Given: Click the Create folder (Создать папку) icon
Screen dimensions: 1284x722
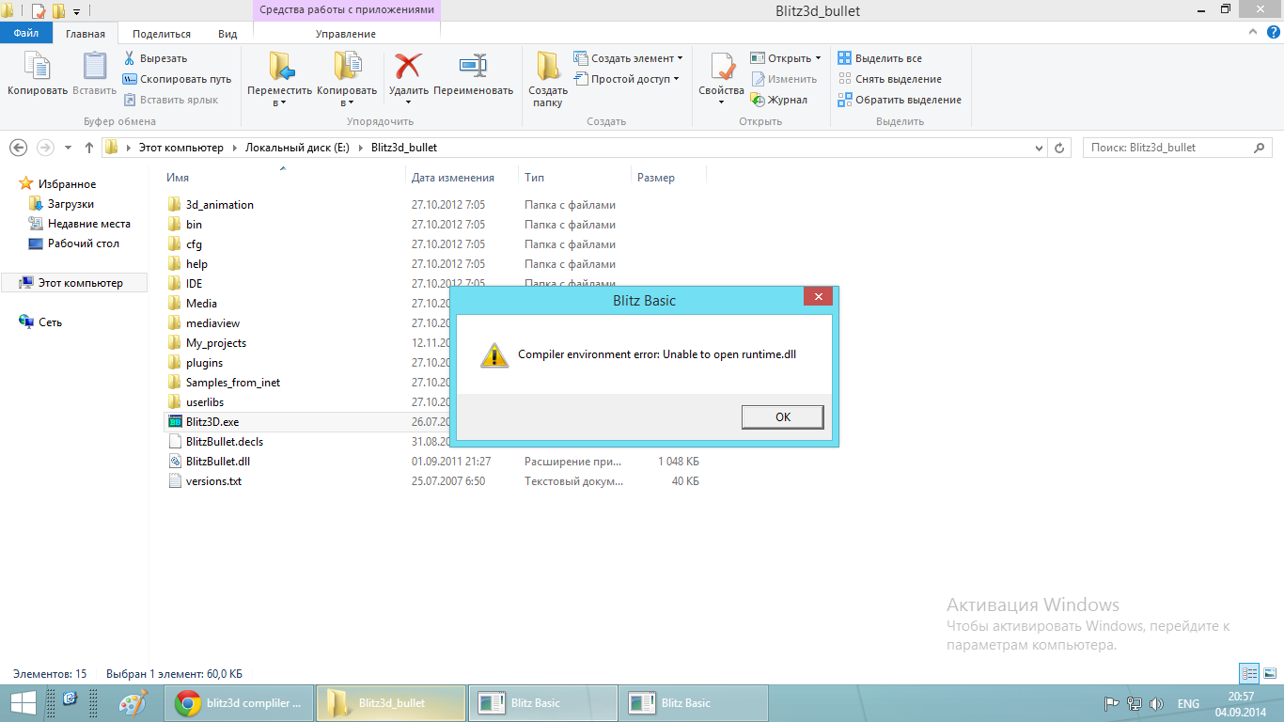Looking at the screenshot, I should tap(548, 67).
